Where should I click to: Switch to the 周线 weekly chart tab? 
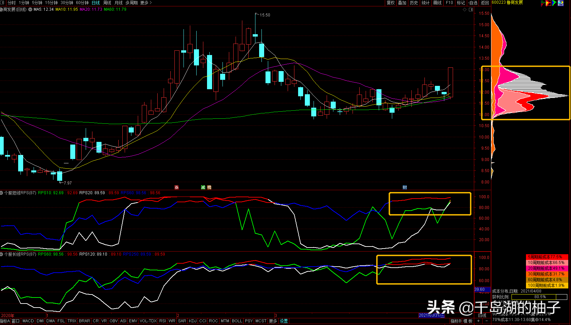click(107, 3)
